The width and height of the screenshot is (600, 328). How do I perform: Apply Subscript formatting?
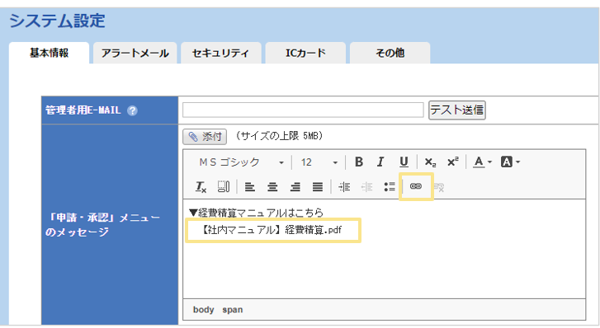coord(430,162)
